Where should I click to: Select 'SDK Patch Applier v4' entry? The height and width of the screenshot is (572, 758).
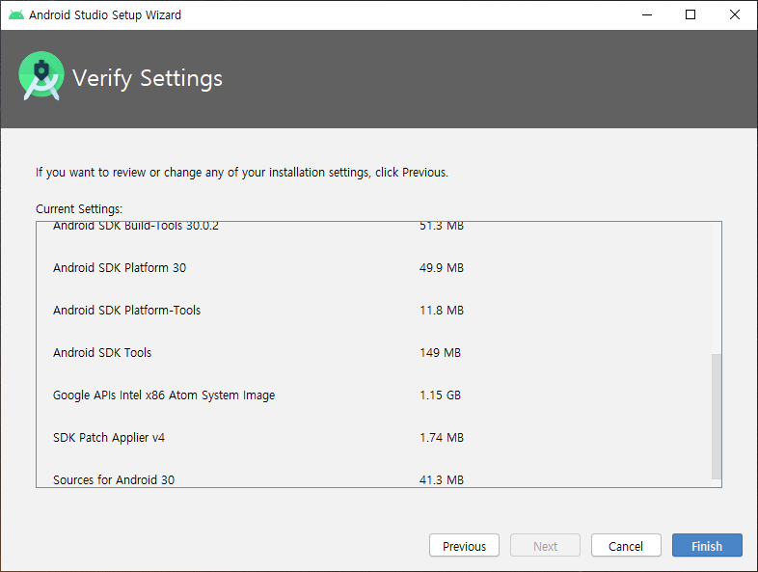tap(109, 438)
